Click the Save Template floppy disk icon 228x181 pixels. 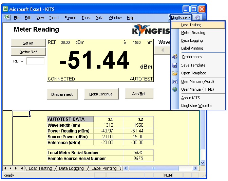[x=175, y=65]
